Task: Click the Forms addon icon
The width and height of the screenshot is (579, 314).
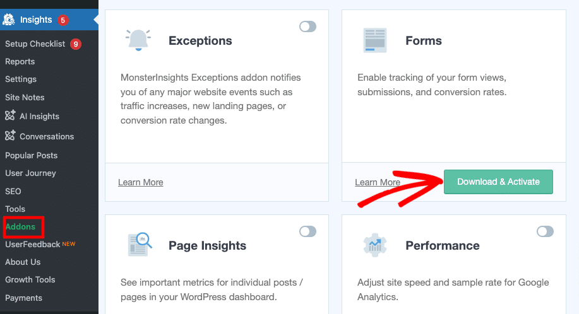Action: click(375, 41)
